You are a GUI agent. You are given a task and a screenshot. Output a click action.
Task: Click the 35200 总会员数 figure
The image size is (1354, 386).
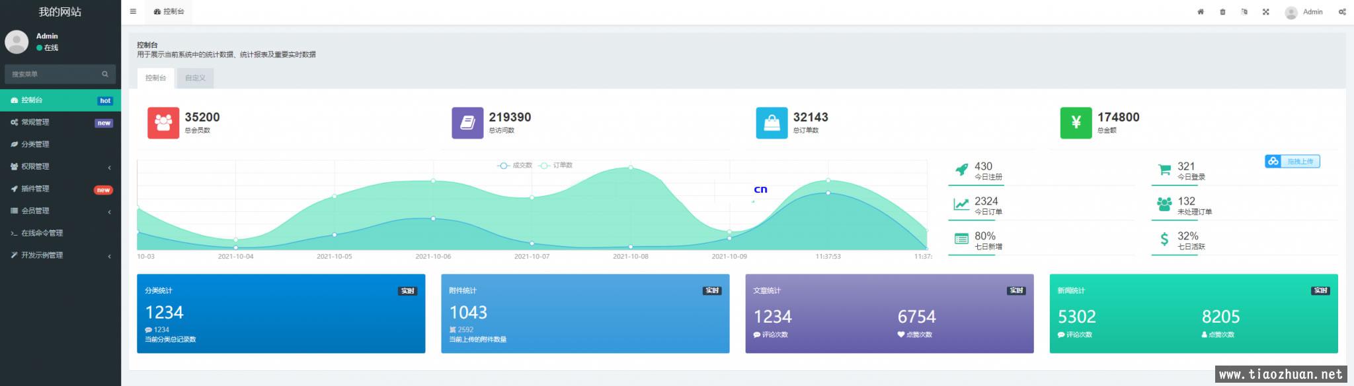click(202, 117)
